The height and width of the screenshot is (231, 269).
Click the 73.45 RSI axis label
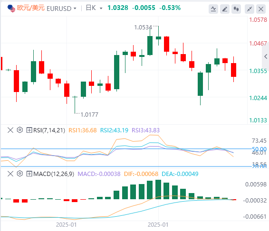(x=259, y=141)
